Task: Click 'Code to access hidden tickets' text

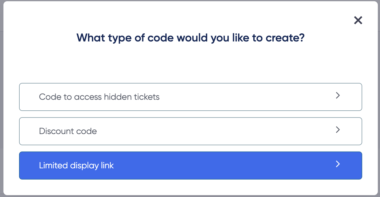Action: (99, 97)
